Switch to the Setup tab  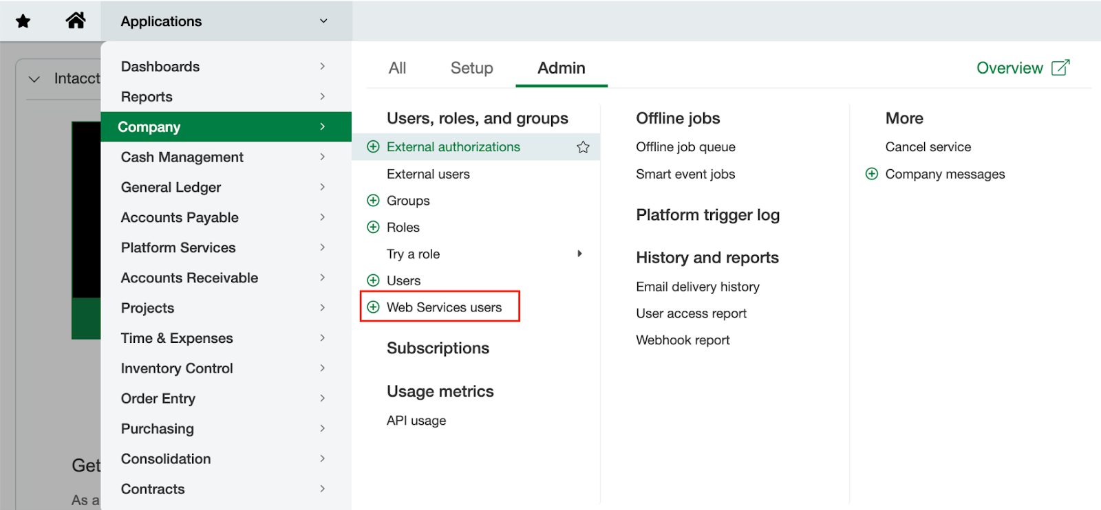coord(472,68)
